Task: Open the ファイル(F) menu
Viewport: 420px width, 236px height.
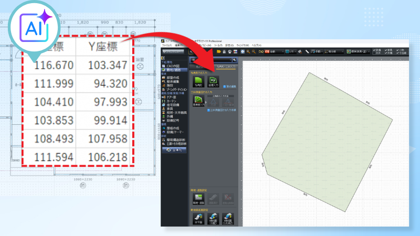Action: pos(167,46)
